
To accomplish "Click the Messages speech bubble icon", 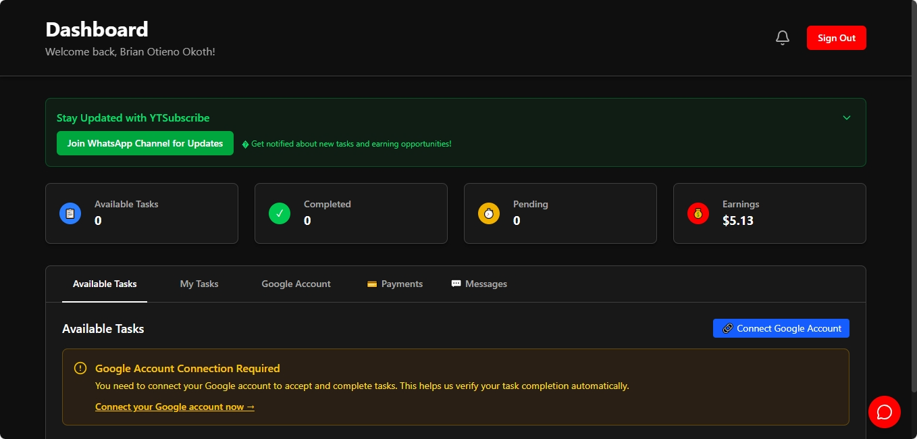I will pos(456,283).
